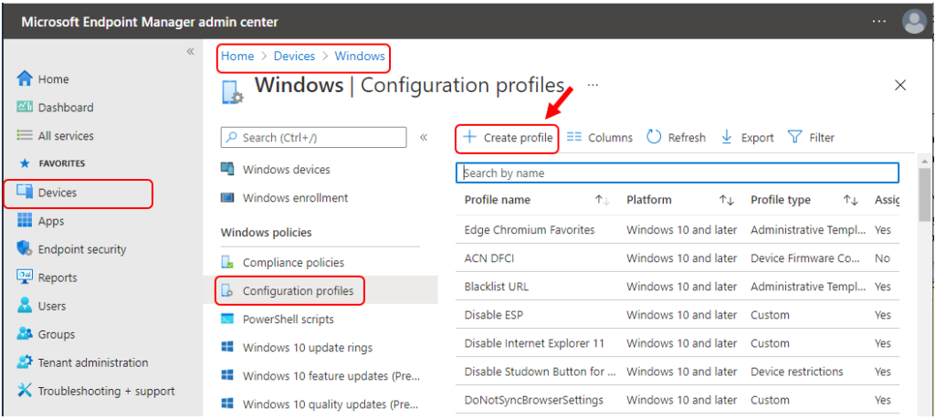Viewport: 935px width, 419px height.
Task: Go to Windows breadcrumb link
Action: tap(360, 56)
